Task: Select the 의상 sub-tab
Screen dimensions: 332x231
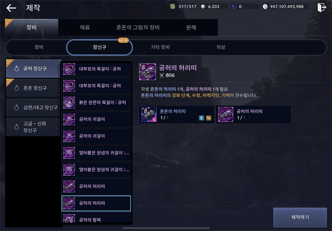Action: (x=221, y=47)
